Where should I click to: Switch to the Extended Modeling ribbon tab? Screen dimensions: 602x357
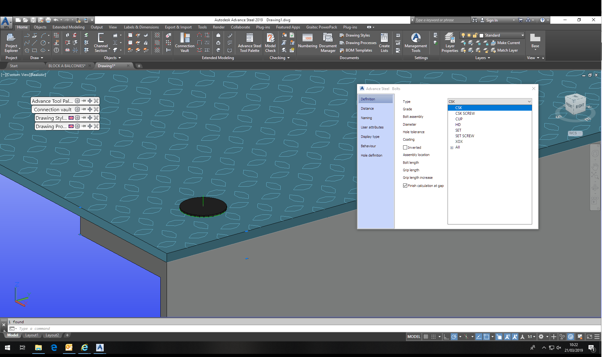tap(68, 27)
